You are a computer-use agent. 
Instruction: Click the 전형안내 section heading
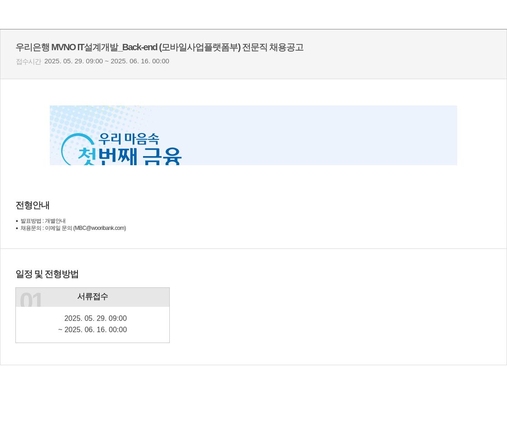(x=32, y=205)
